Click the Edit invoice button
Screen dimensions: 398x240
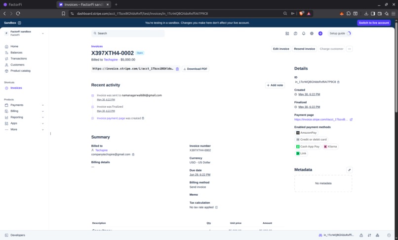(281, 49)
